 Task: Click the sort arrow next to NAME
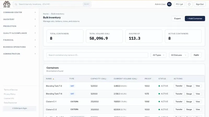[x=53, y=79]
